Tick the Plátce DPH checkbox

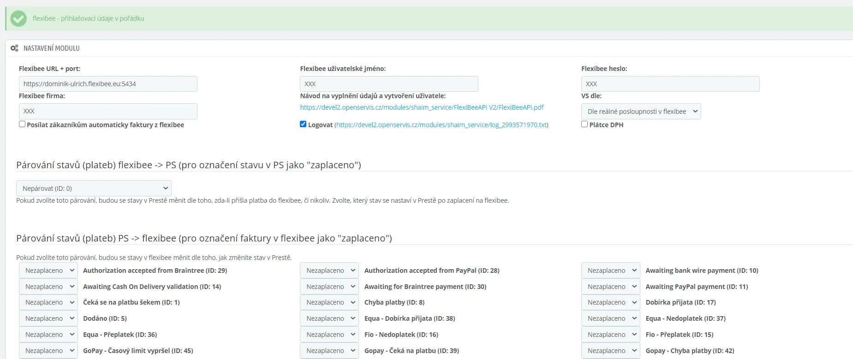585,124
